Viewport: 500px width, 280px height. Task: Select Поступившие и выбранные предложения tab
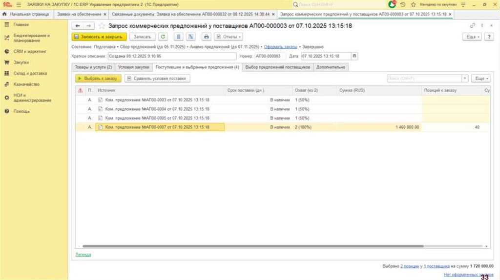point(197,67)
